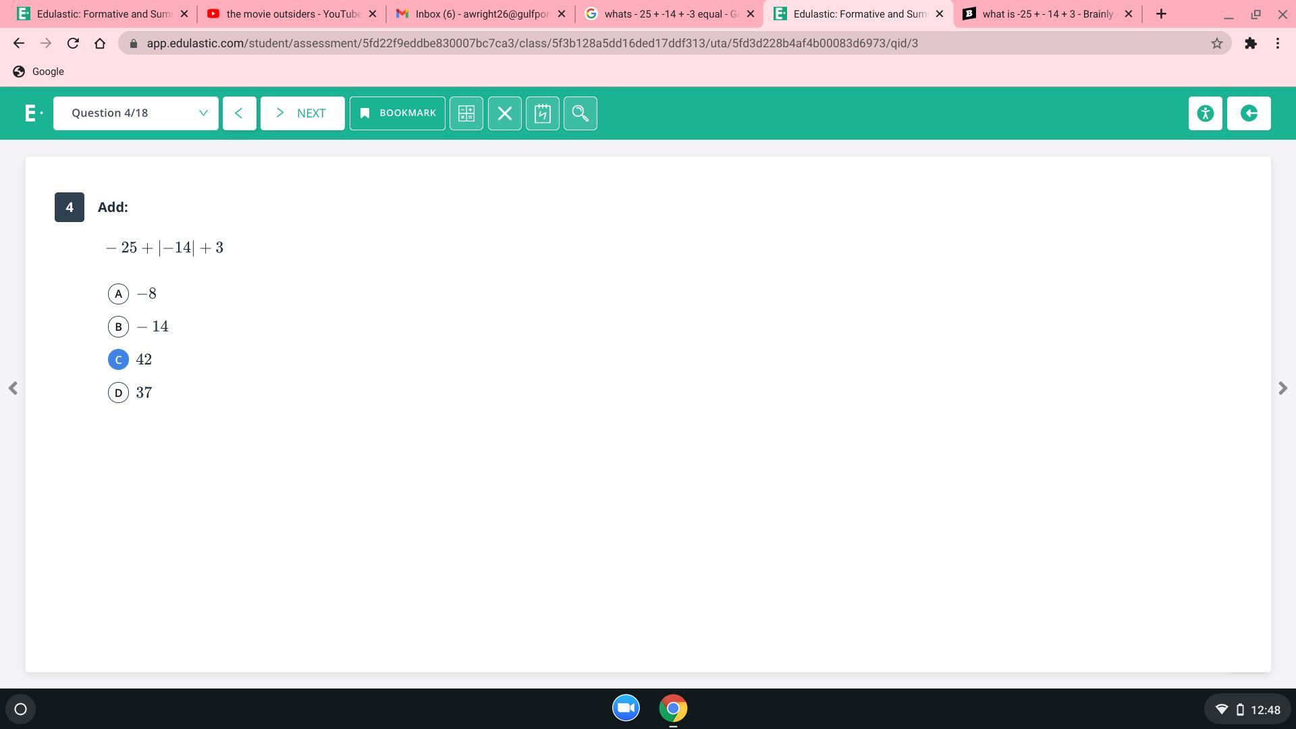
Task: Go to previous question via left-edge arrow
Action: pos(13,388)
